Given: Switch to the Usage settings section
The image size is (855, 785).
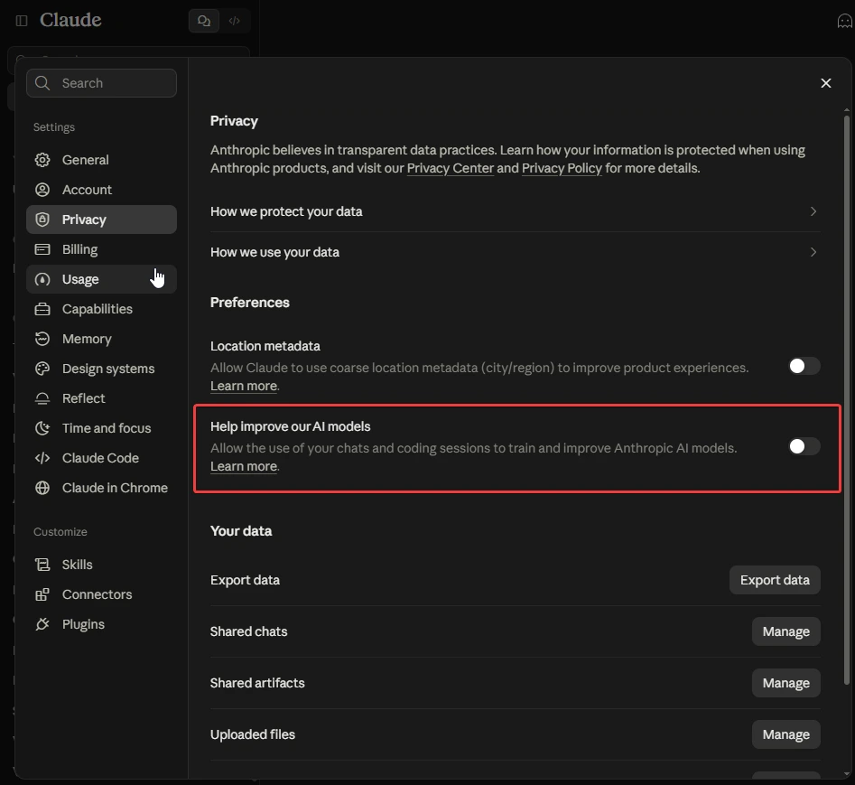Looking at the screenshot, I should 101,279.
